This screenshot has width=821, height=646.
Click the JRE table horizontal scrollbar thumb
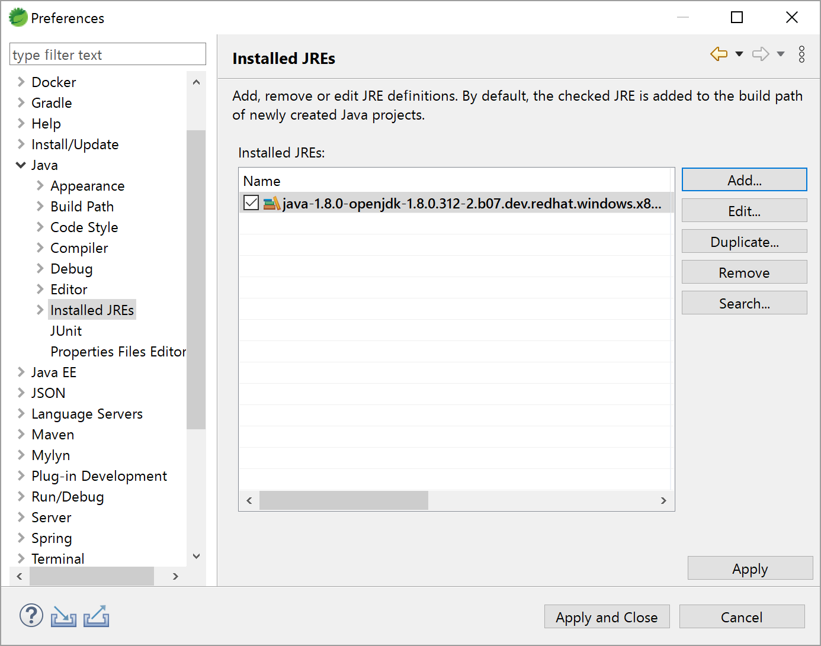click(344, 500)
